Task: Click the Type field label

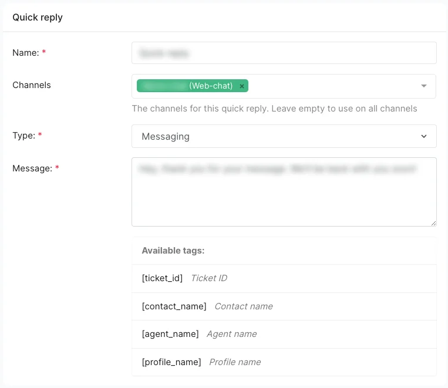Action: click(24, 136)
